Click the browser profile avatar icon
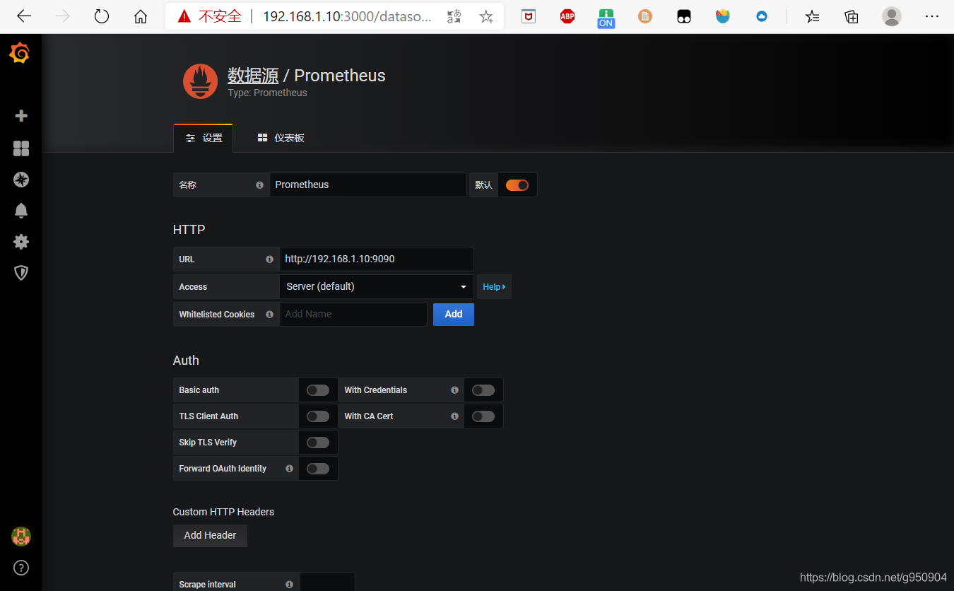Image resolution: width=954 pixels, height=591 pixels. coord(892,16)
